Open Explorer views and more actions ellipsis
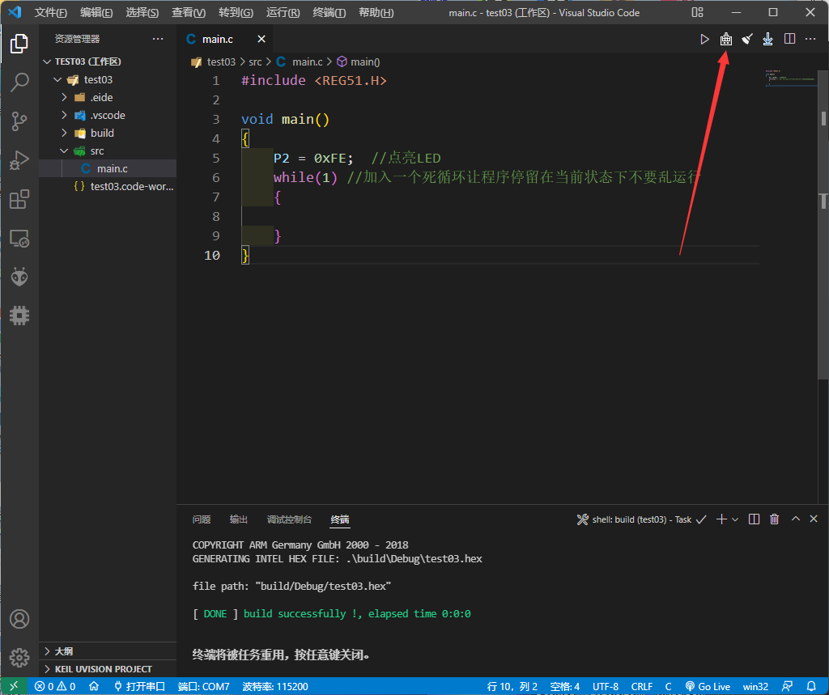The width and height of the screenshot is (829, 695). click(158, 39)
